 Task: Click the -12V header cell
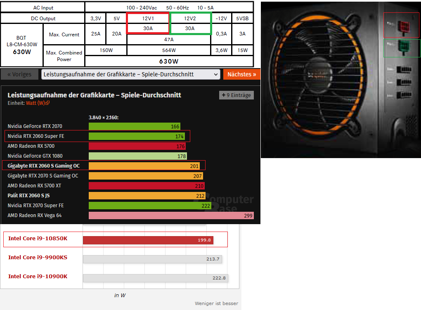tap(221, 18)
